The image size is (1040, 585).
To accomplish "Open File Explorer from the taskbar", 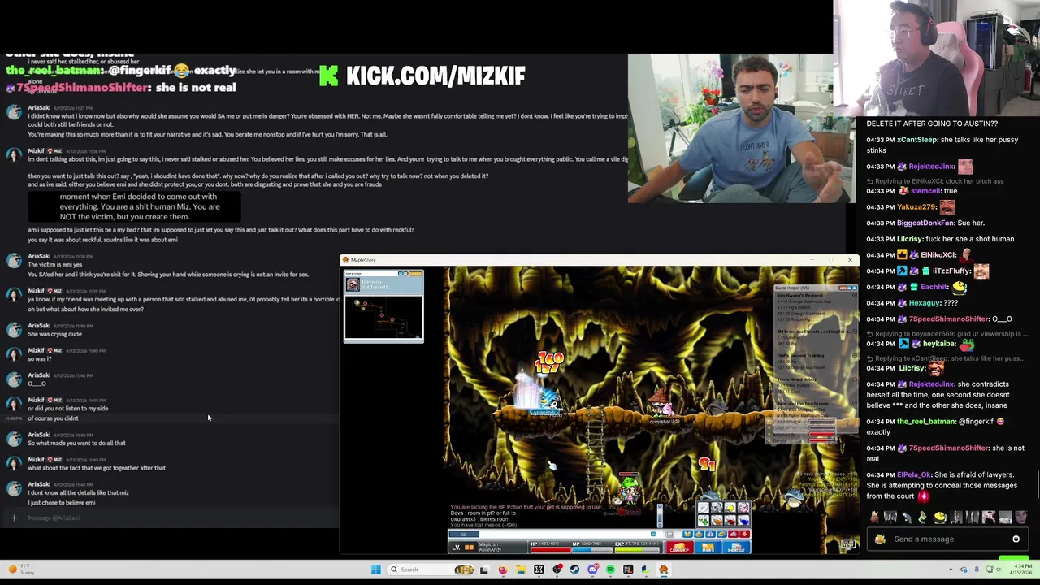I will coord(521,570).
